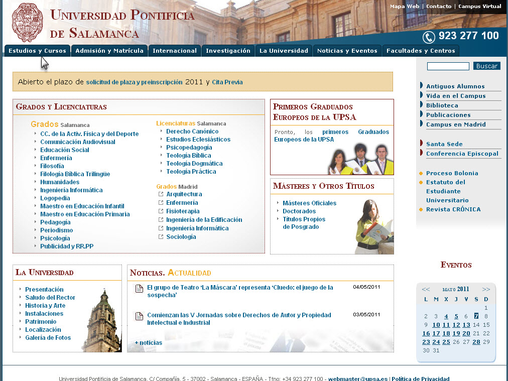Open the Investigación menu
The height and width of the screenshot is (381, 508).
228,51
